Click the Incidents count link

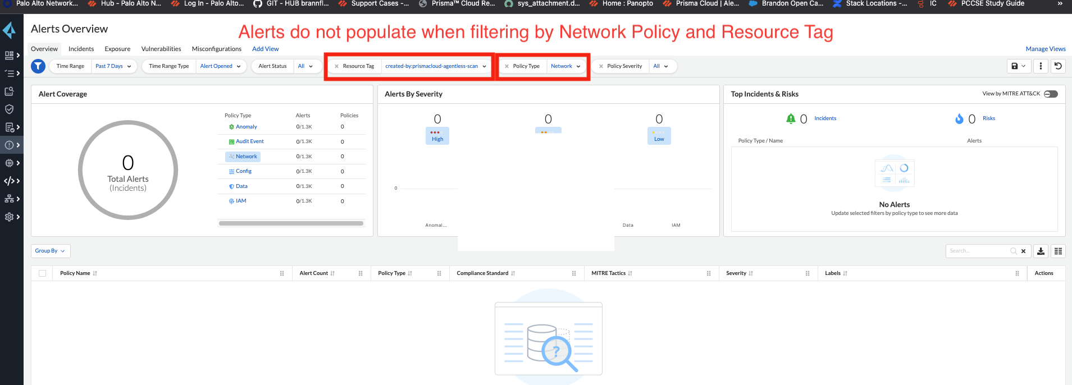[825, 118]
